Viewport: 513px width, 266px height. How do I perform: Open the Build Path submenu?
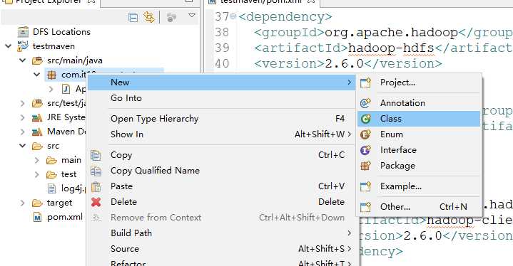(x=221, y=233)
